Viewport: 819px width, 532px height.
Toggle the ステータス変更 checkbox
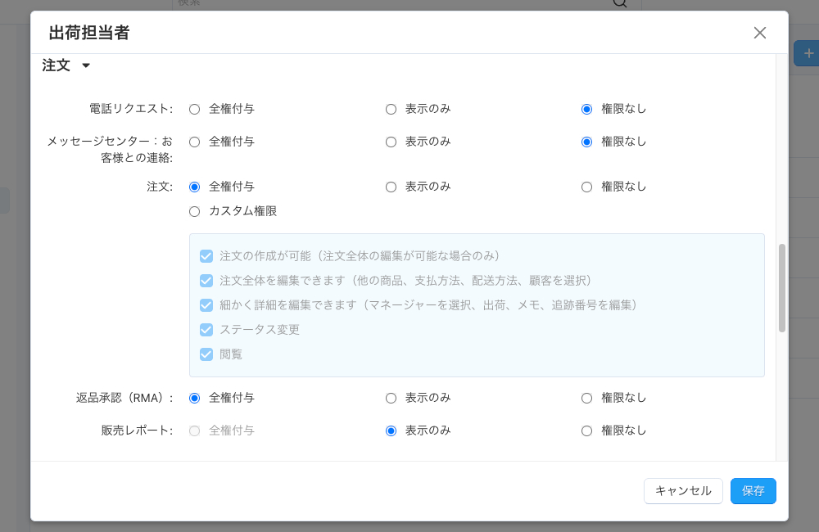tap(206, 330)
